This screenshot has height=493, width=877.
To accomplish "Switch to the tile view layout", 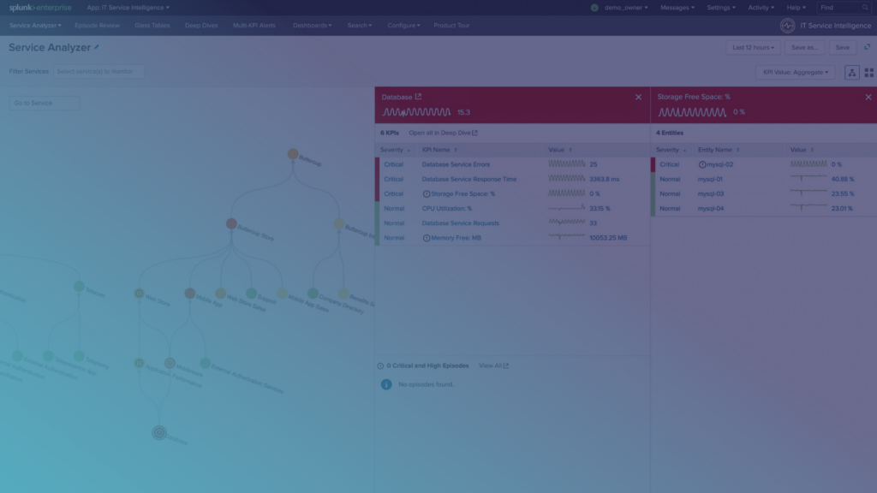I will [x=868, y=72].
